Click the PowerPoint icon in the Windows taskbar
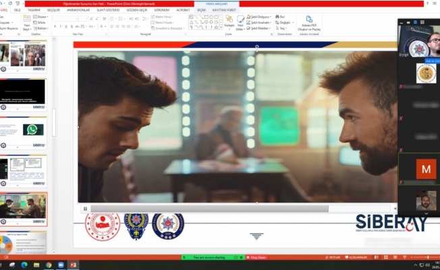 pos(73,265)
